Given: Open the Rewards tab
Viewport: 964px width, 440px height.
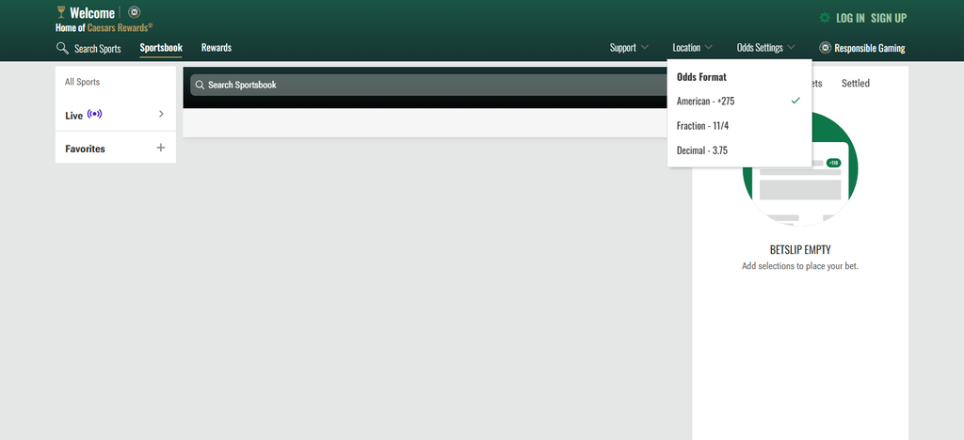Looking at the screenshot, I should (217, 48).
